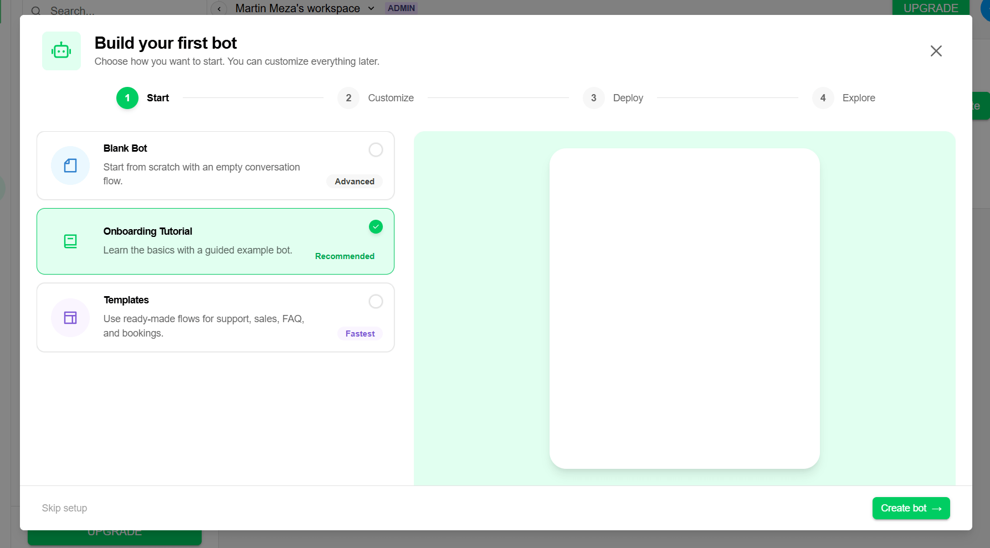This screenshot has width=990, height=548.
Task: Click the Blank Bot card title
Action: pyautogui.click(x=125, y=148)
